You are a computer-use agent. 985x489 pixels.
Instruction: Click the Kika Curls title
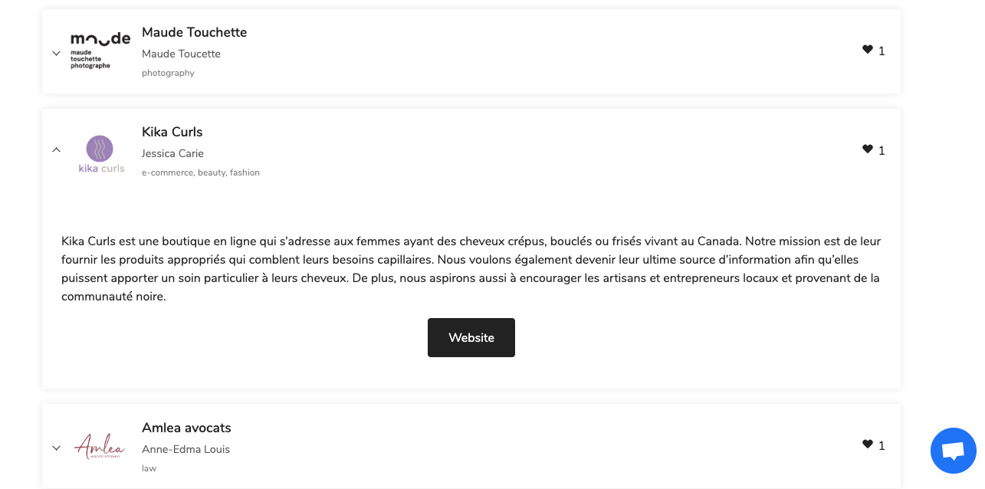172,132
